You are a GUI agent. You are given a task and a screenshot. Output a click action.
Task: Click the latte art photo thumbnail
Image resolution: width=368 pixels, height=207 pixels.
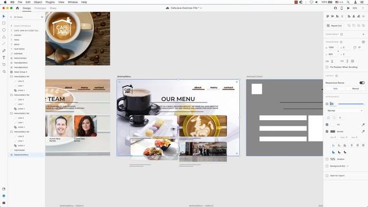point(203,126)
